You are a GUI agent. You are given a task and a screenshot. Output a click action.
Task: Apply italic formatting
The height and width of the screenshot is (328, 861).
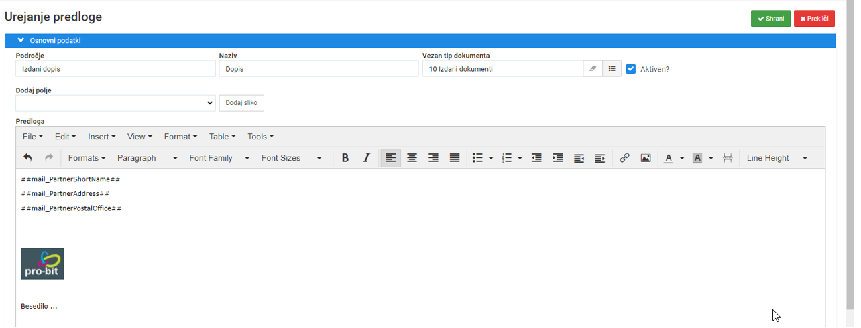366,158
